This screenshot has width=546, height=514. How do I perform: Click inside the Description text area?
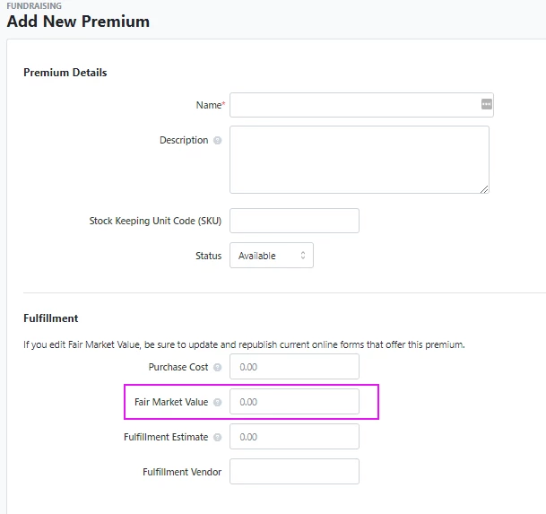tap(360, 160)
